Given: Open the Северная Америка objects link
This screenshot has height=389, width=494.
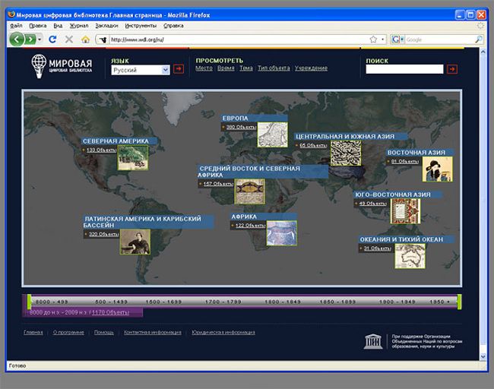Looking at the screenshot, I should point(101,150).
